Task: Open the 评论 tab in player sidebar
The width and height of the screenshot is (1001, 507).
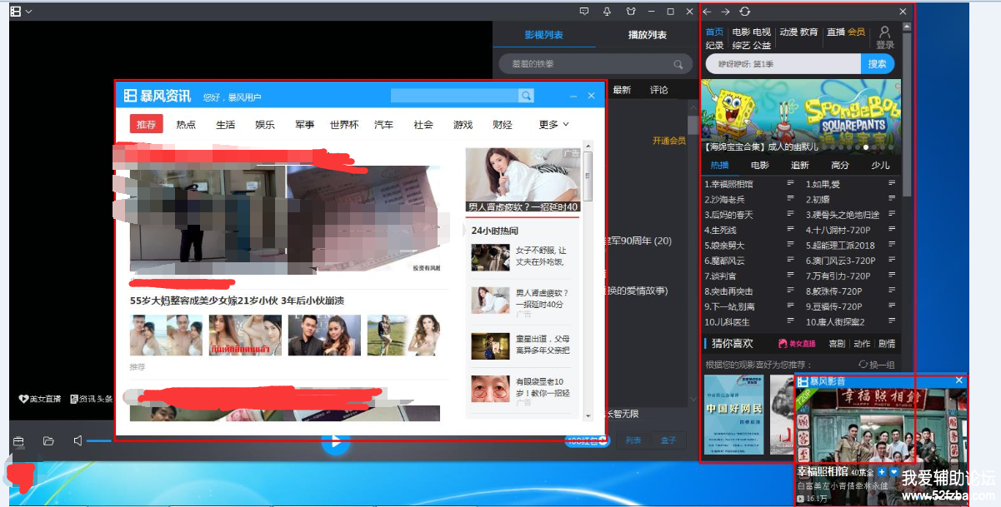Action: coord(658,90)
